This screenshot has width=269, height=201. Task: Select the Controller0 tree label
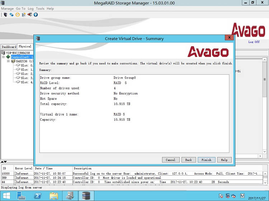(22, 57)
